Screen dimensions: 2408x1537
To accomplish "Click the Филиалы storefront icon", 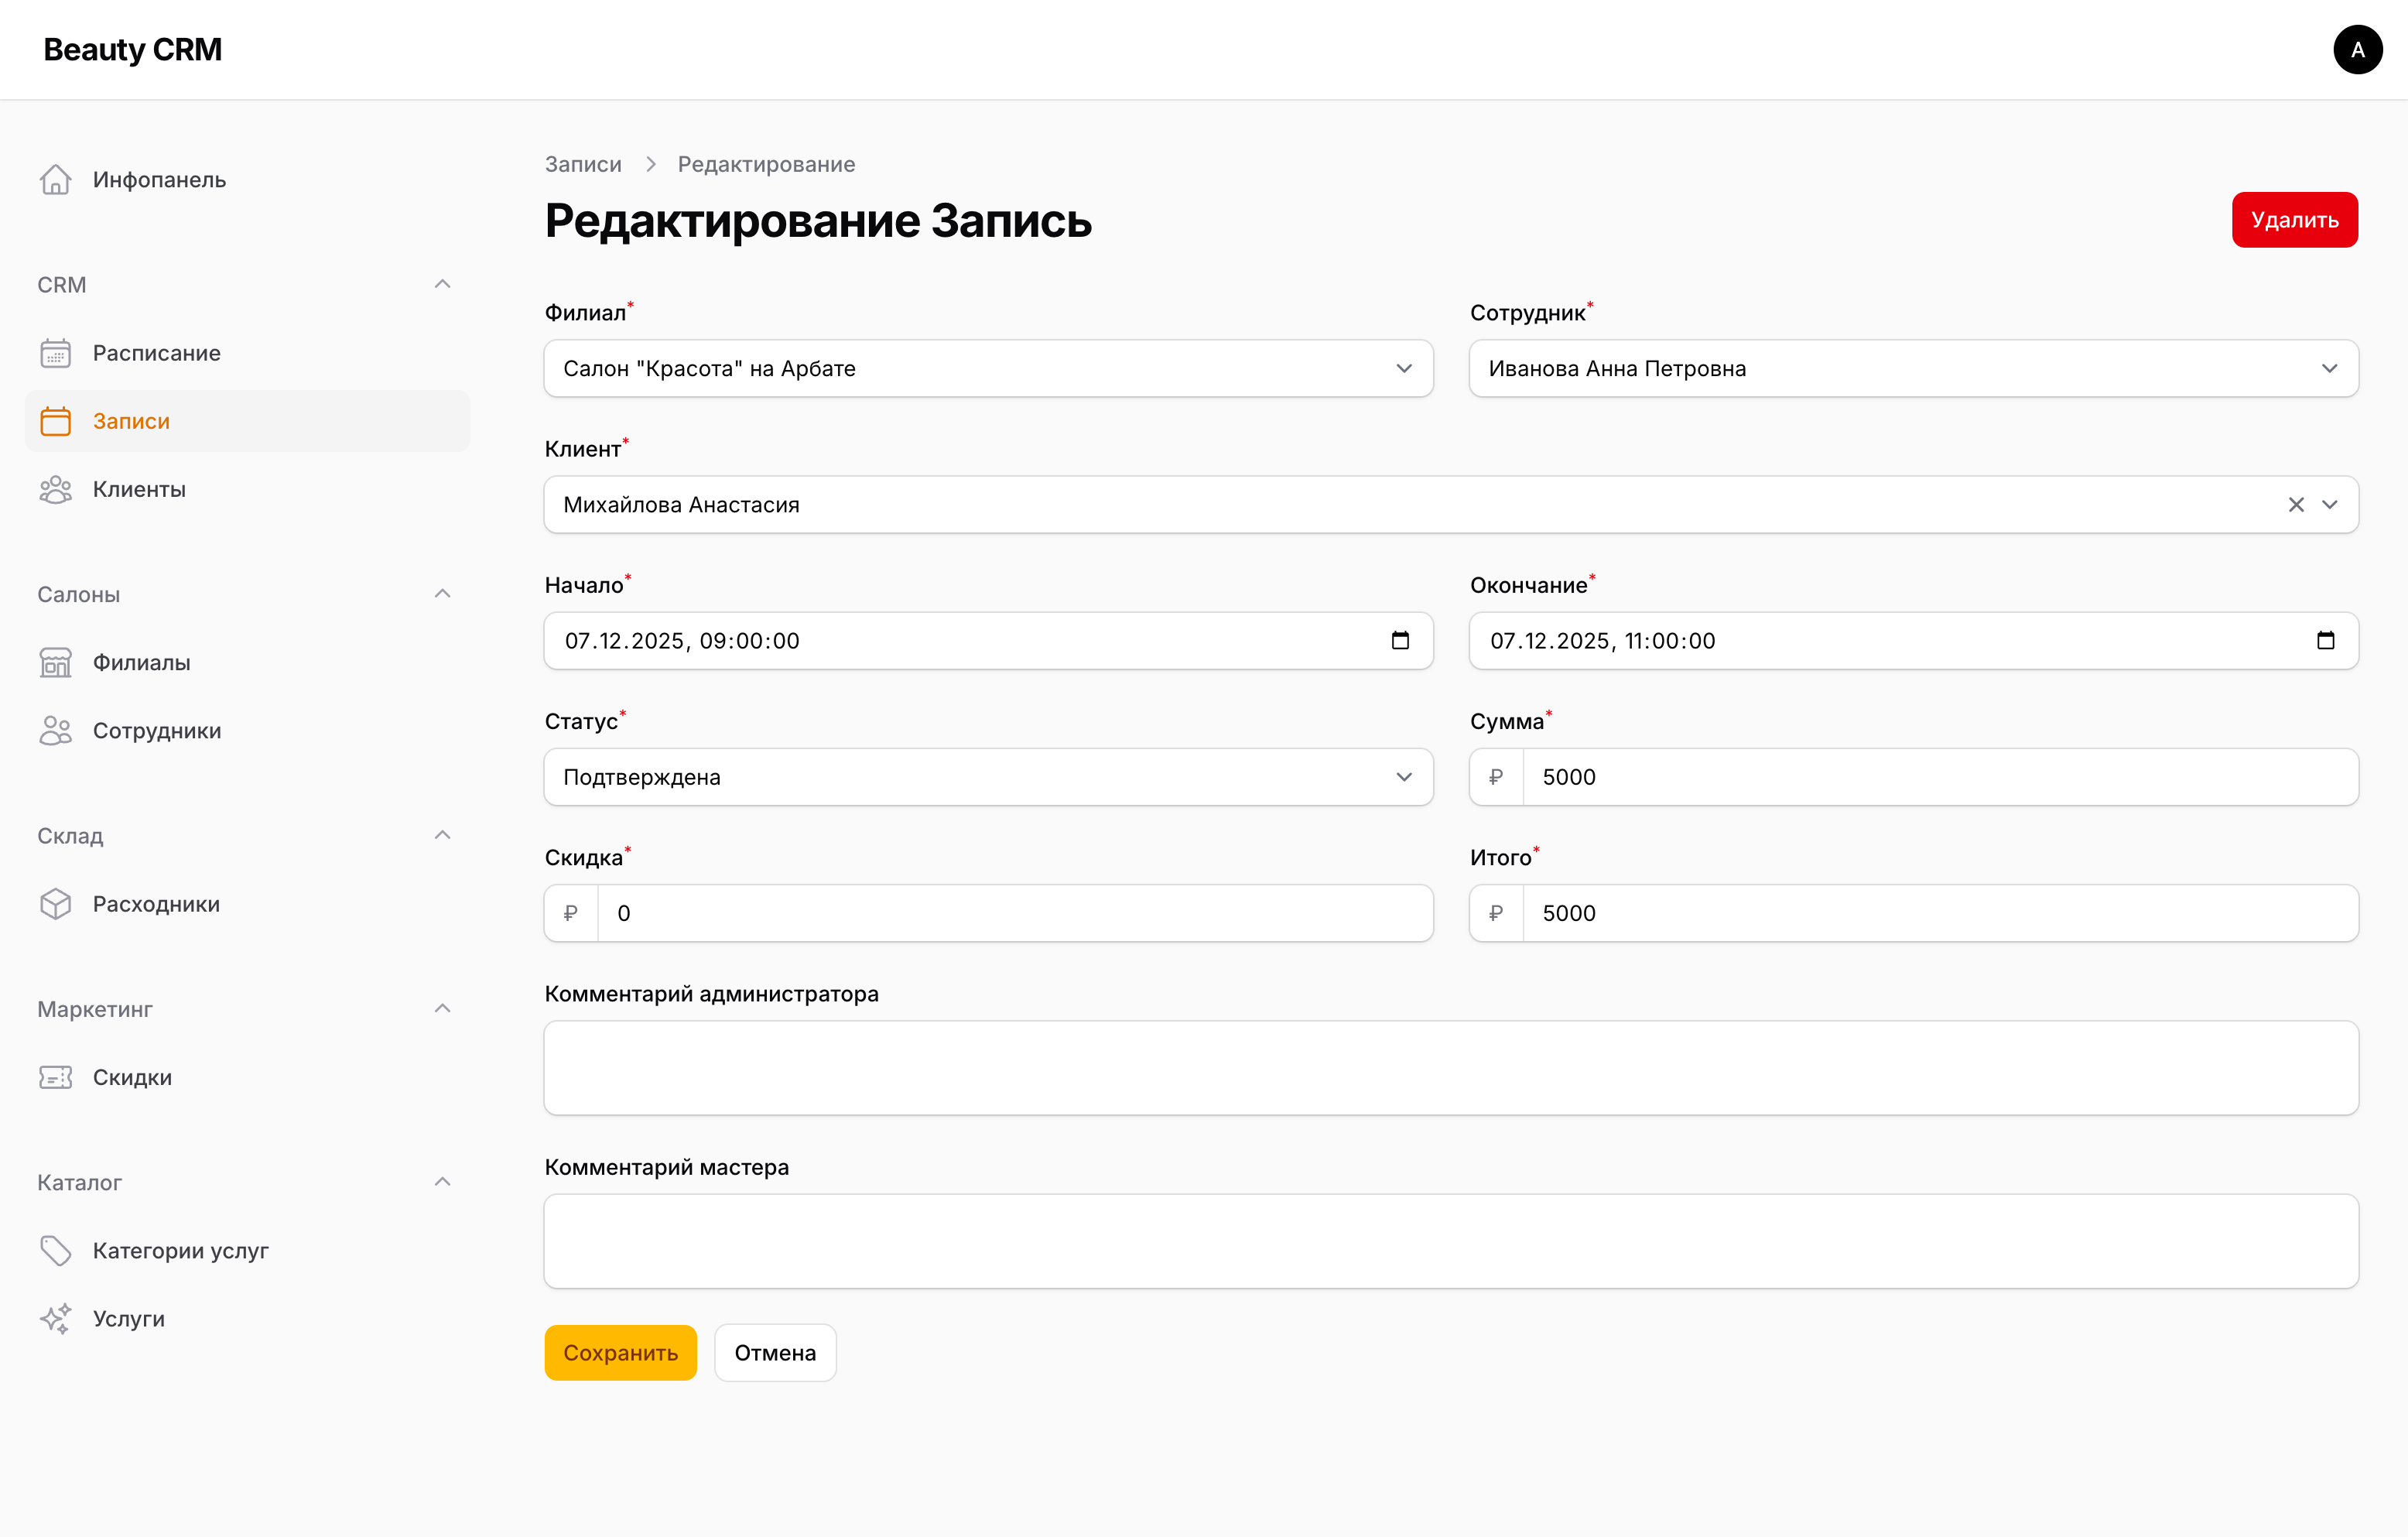I will (x=56, y=662).
